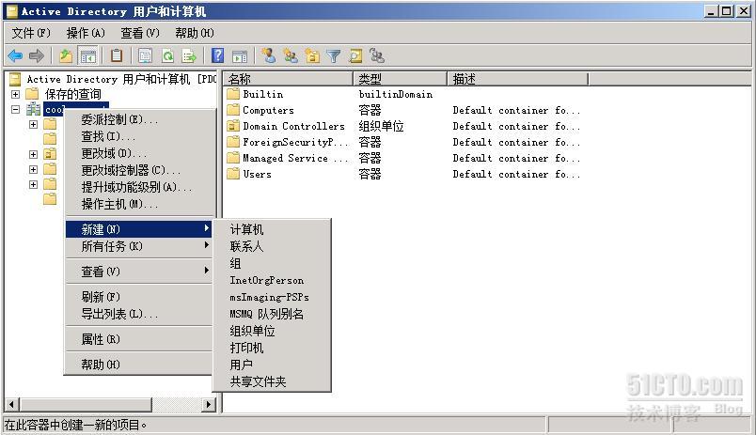Click the funnel Filter options icon

[333, 55]
